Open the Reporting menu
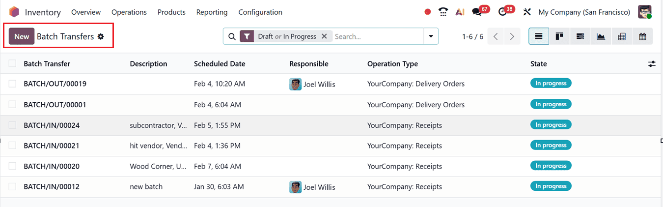Image resolution: width=663 pixels, height=207 pixels. [212, 12]
